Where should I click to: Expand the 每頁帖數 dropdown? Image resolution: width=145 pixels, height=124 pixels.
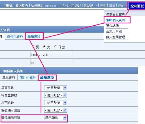56,103
